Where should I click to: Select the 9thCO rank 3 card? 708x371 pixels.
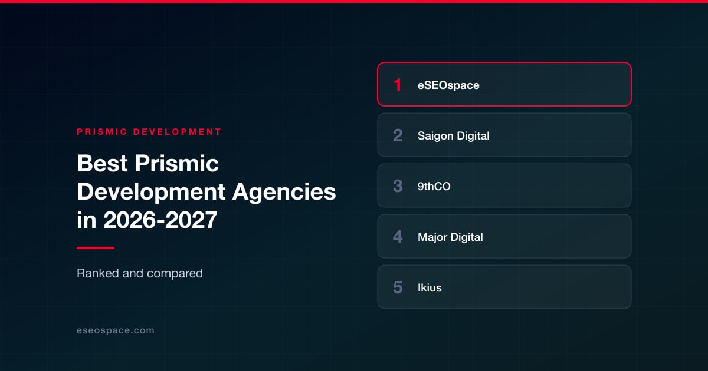pos(504,185)
